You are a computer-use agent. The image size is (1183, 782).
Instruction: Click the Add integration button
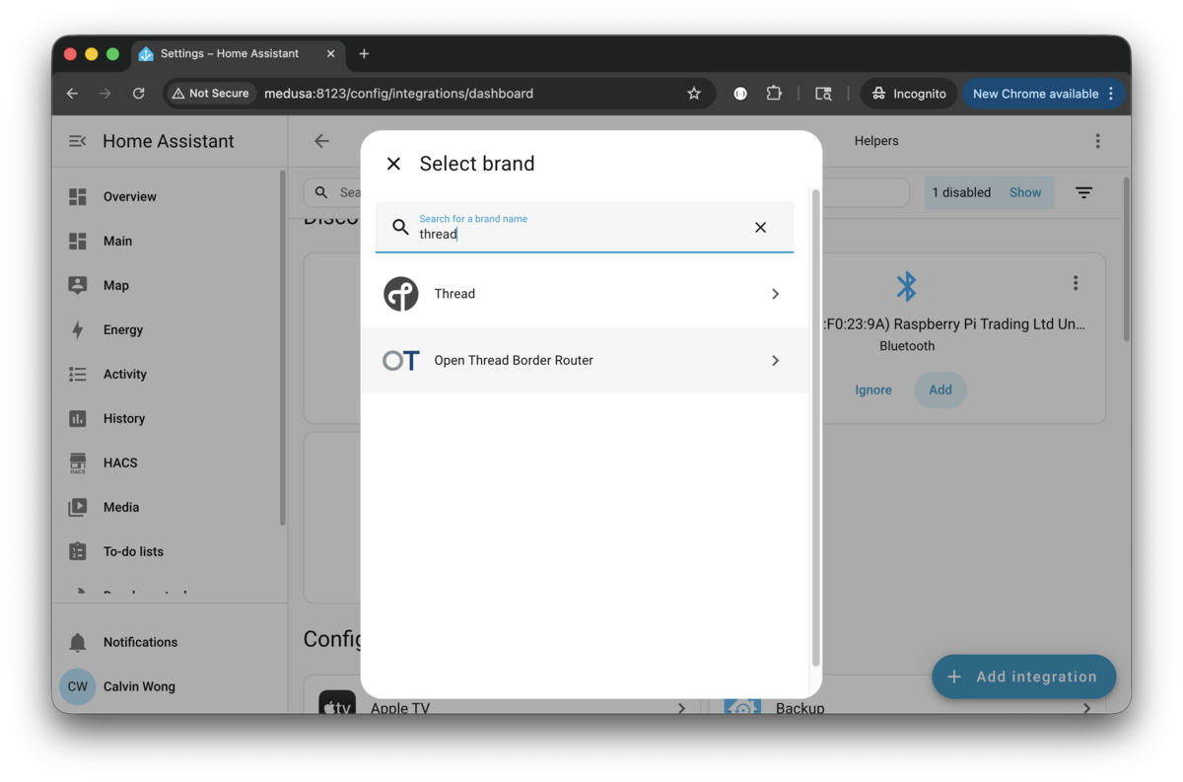[1023, 676]
